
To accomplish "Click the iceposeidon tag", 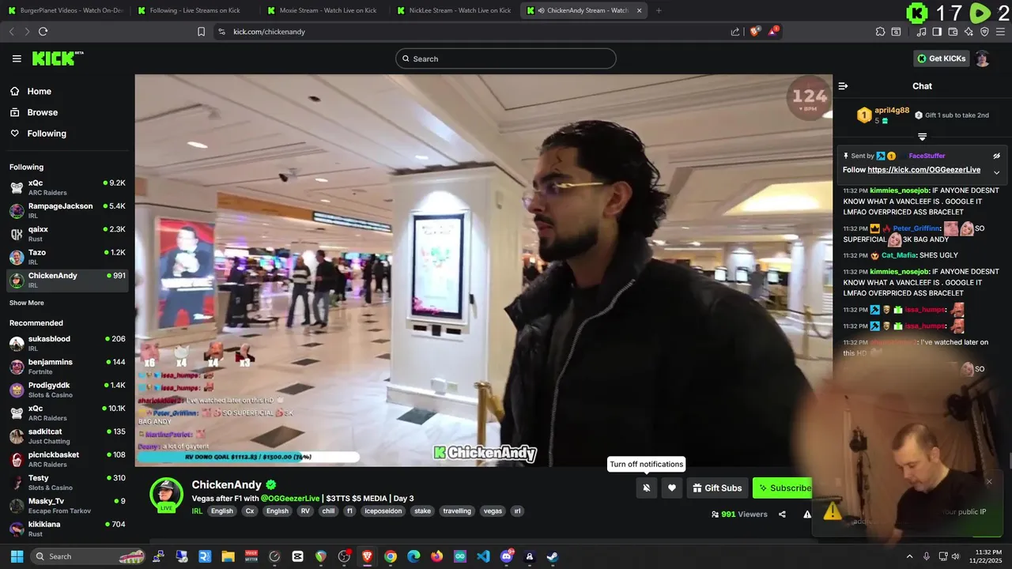I will click(x=383, y=511).
